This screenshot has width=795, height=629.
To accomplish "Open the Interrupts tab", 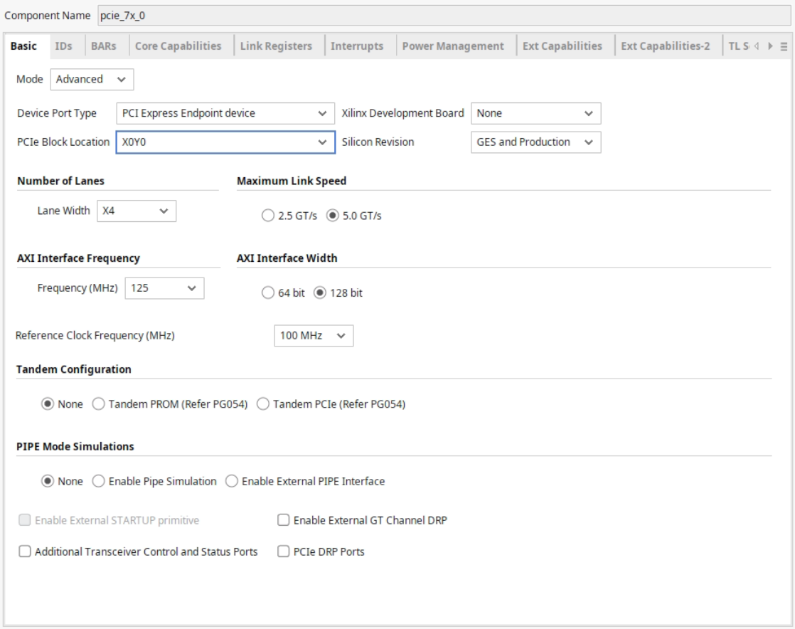I will (357, 46).
